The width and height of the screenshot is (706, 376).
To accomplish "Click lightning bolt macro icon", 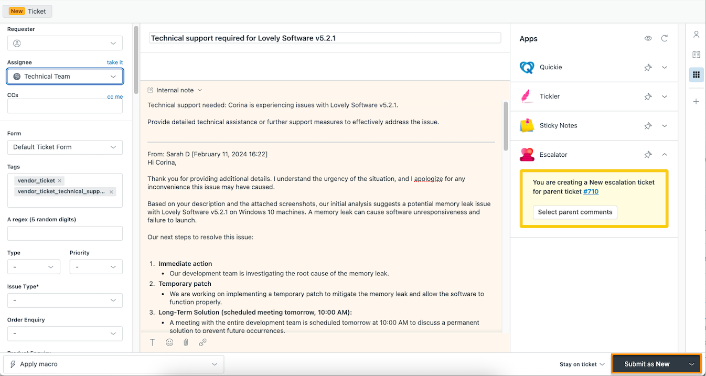I will point(13,364).
